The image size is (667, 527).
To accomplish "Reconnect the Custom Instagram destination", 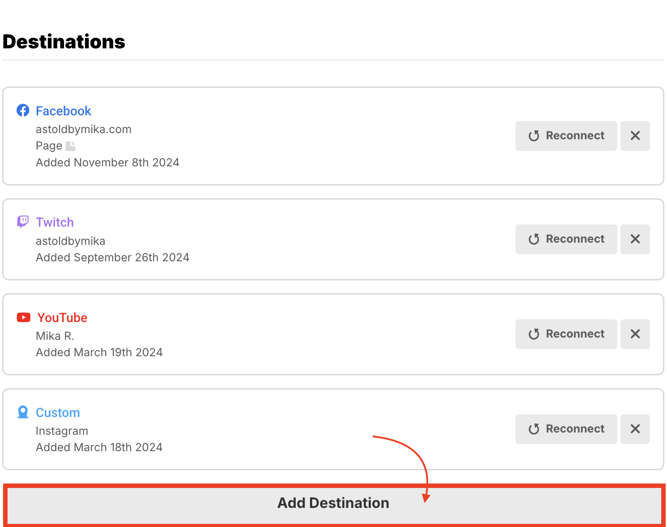I will tap(566, 429).
